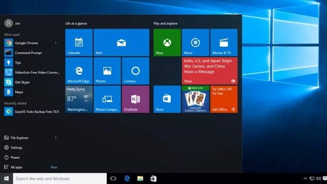Click the Jon user account picture
The height and width of the screenshot is (184, 327).
click(9, 23)
